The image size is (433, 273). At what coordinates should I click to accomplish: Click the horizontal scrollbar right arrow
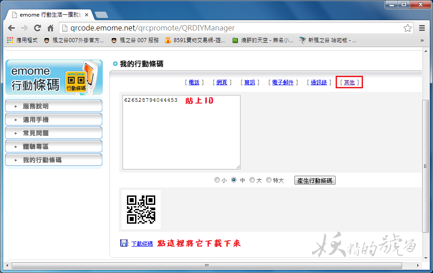418,265
